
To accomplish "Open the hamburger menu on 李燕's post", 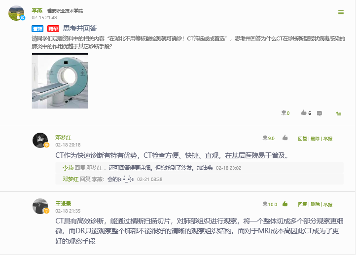I will coord(341,12).
